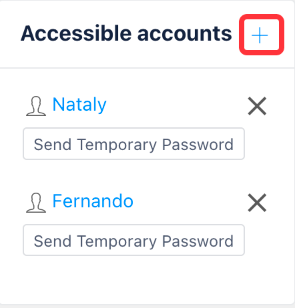Send temporary password to Fernando
Screen dimensions: 295x308
pyautogui.click(x=134, y=240)
